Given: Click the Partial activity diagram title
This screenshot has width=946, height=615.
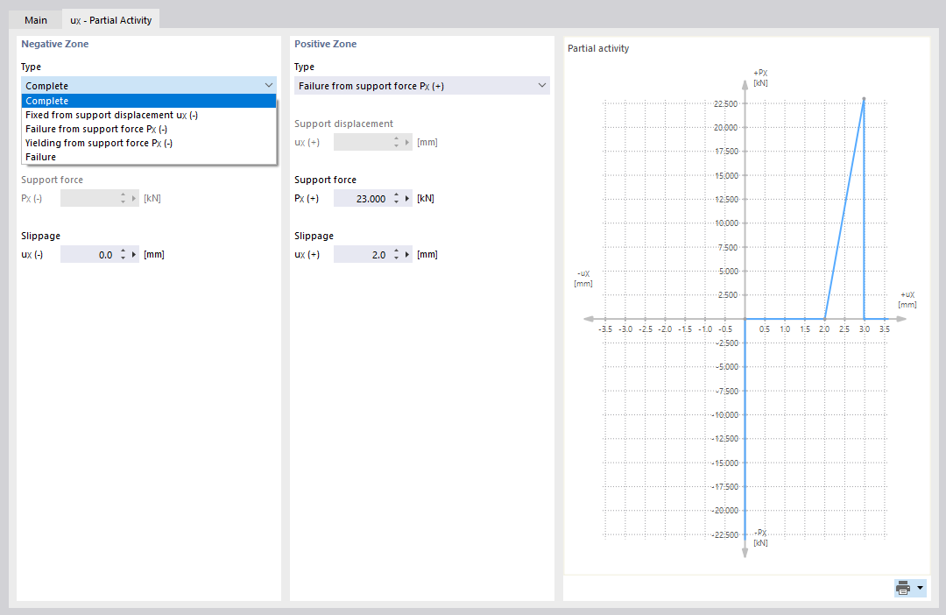Looking at the screenshot, I should click(598, 48).
